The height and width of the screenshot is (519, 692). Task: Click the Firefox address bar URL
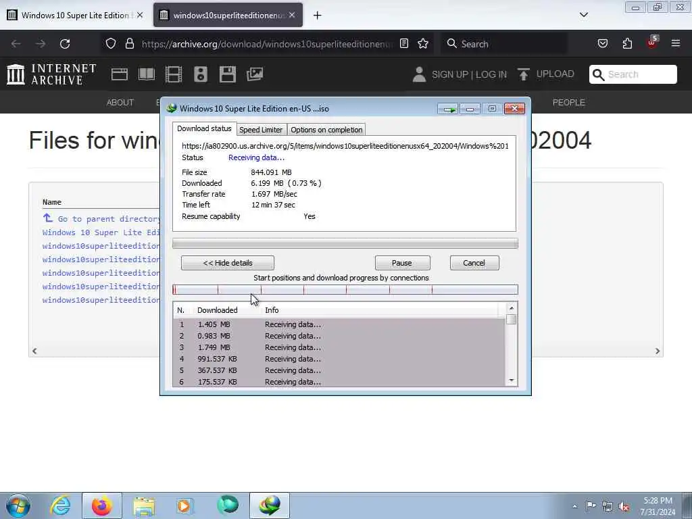[x=267, y=44]
